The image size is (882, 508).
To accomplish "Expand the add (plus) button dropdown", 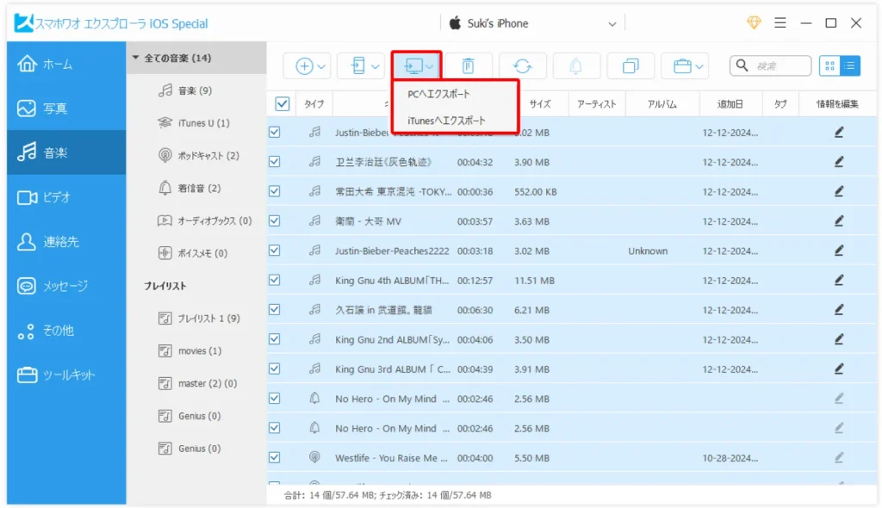I will click(x=311, y=66).
